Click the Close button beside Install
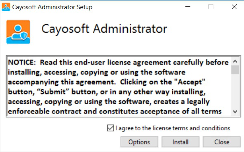The height and width of the screenshot is (152, 244). (222, 142)
